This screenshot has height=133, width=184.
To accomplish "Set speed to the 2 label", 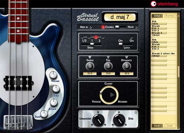I will (99, 41).
